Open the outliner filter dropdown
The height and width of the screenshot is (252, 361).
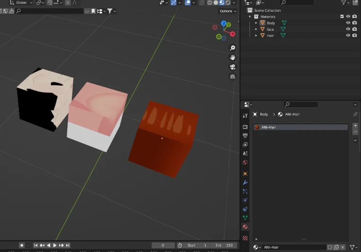point(345,2)
